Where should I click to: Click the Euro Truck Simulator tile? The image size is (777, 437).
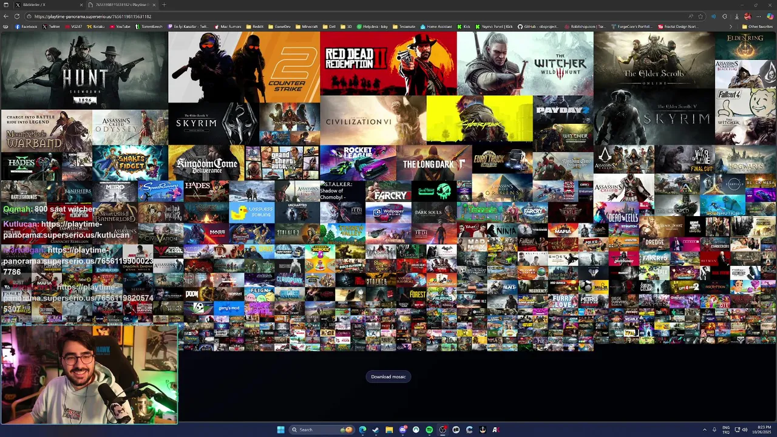click(x=501, y=160)
